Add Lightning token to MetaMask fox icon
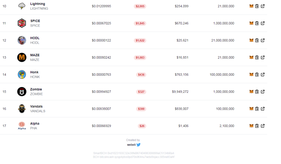 point(251,6)
